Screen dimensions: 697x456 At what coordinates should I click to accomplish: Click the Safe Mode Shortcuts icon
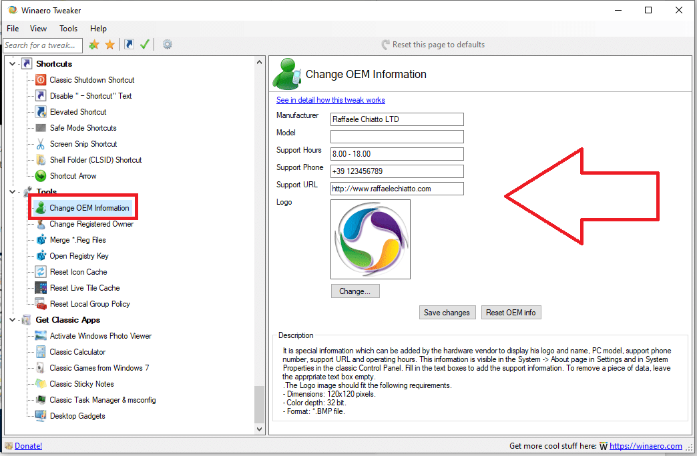(41, 128)
